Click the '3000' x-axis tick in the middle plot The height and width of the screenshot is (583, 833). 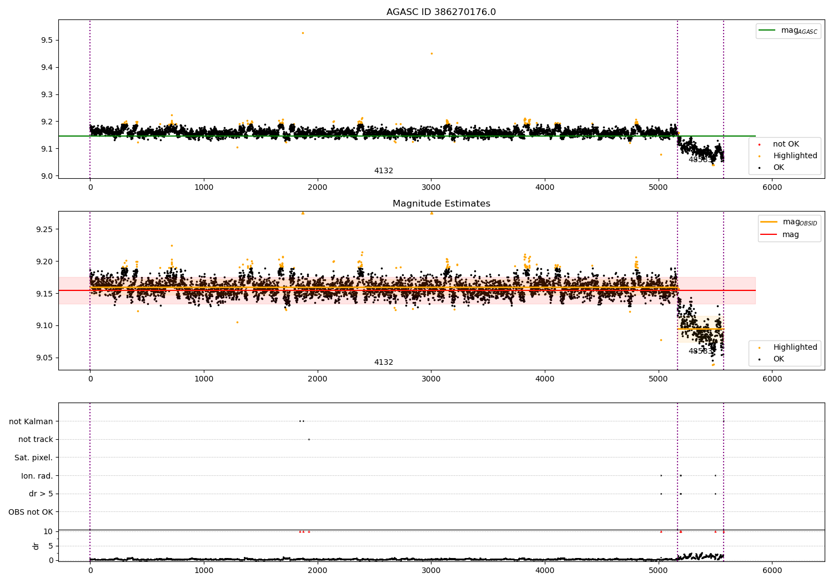pos(431,379)
